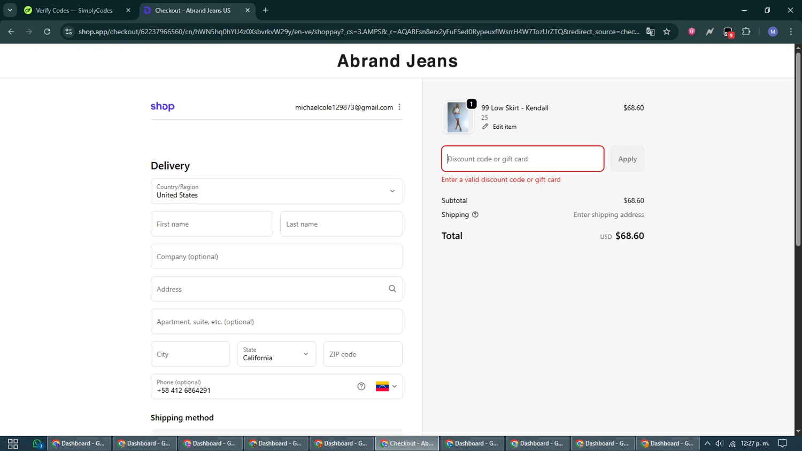The image size is (802, 451).
Task: Open Windows Task View icon
Action: tap(13, 444)
